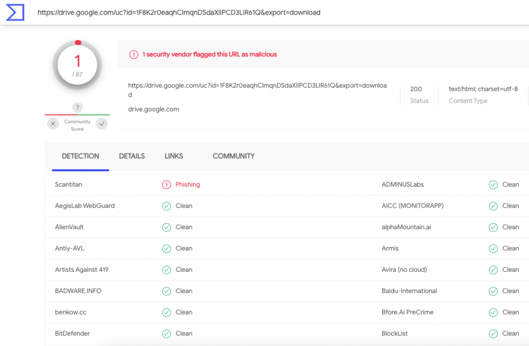
Task: Click the red-green community score bar
Action: 77,114
